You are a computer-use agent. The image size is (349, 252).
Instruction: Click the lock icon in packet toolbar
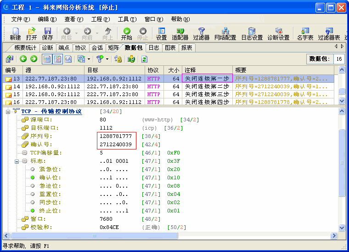(x=118, y=59)
